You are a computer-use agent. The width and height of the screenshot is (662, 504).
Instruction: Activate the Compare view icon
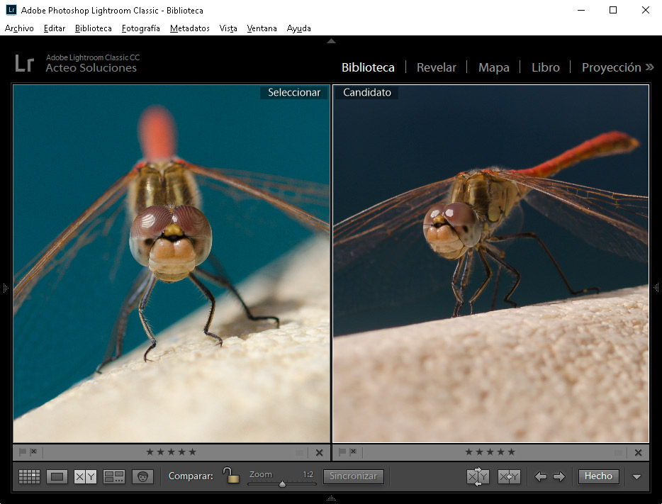85,476
